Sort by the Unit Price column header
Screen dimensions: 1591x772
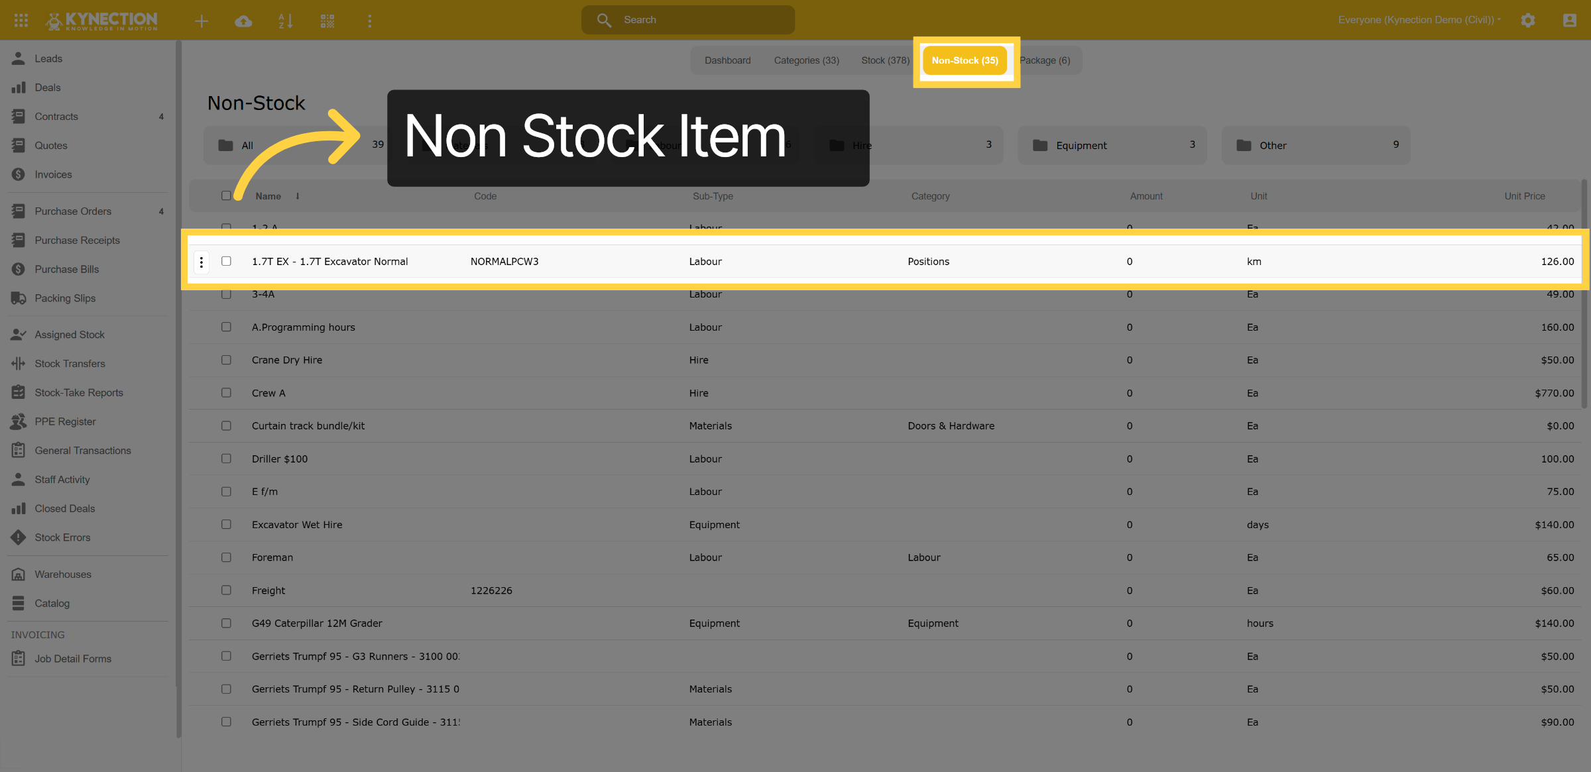tap(1525, 196)
